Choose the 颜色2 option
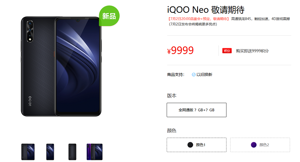Image resolution: width=300 pixels, height=162 pixels. (x=260, y=145)
